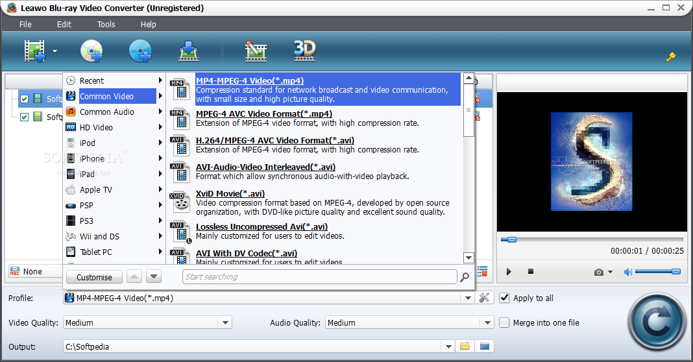Open the snapshot options dropdown arrow
This screenshot has width=693, height=362.
click(611, 272)
